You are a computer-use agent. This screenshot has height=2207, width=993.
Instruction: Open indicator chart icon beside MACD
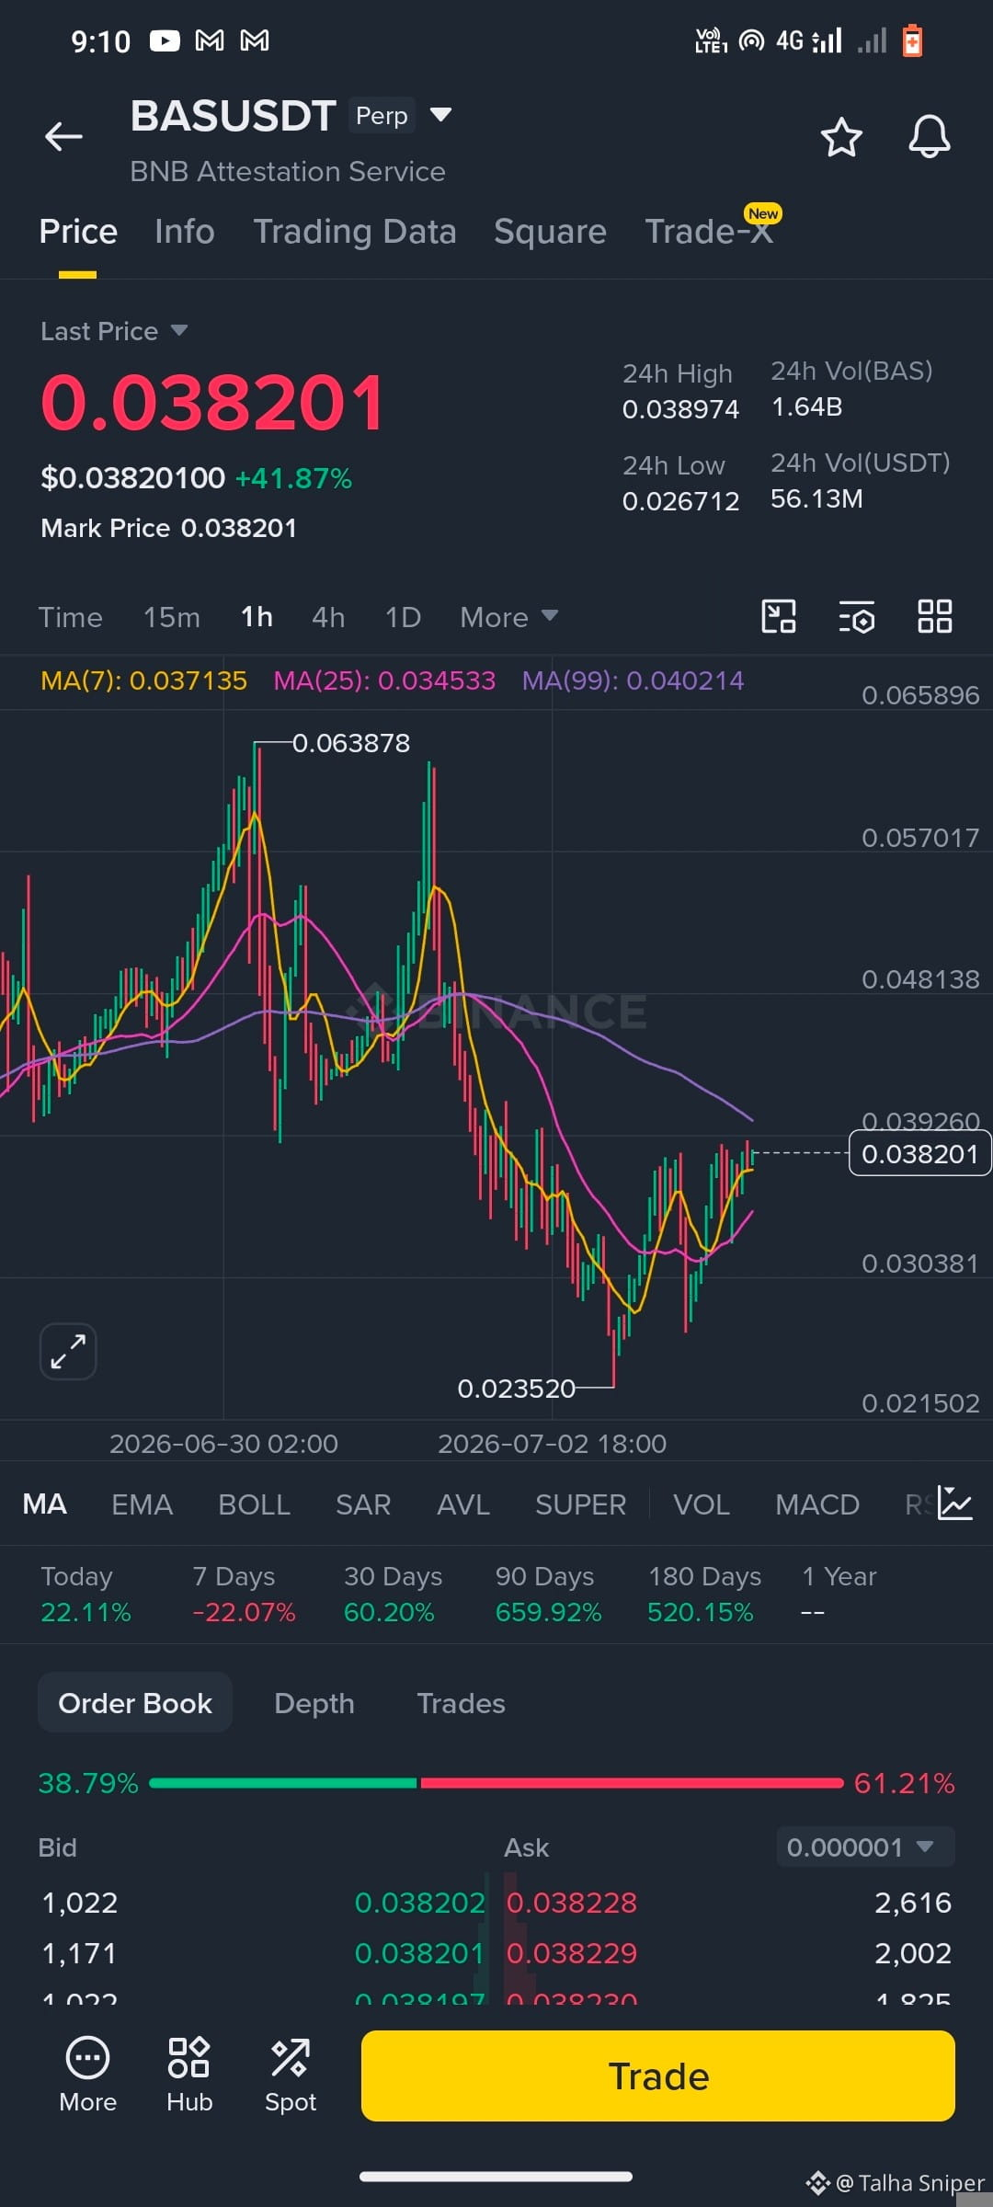point(954,1504)
